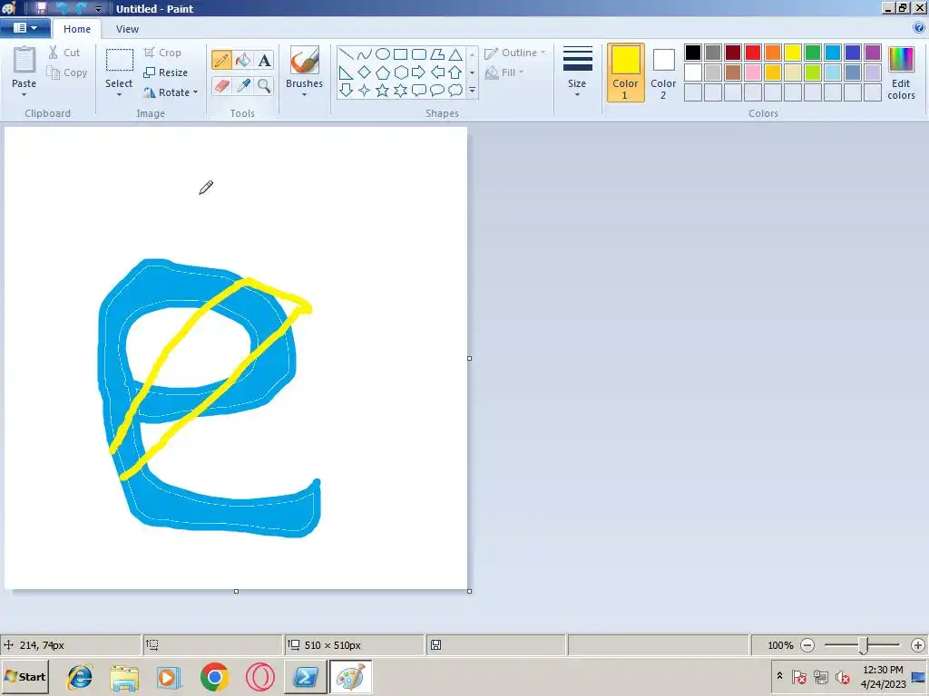This screenshot has height=696, width=929.
Task: Pick the red color swatch
Action: [x=753, y=53]
